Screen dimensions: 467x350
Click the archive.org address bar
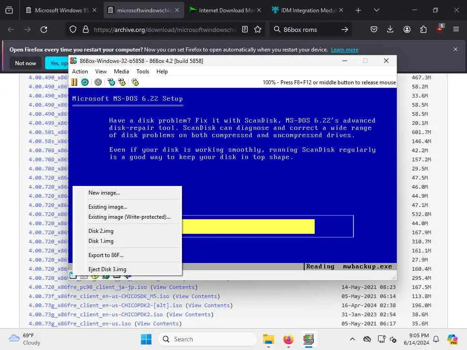point(165,30)
